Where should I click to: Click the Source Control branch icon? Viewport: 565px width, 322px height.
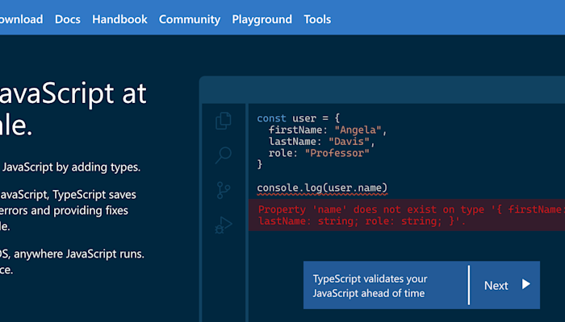[224, 190]
